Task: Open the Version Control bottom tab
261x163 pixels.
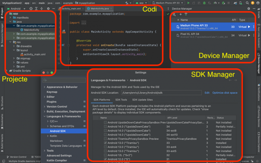Action: pos(17,157)
